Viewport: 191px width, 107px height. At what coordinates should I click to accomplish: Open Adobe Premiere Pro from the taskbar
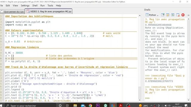point(98,106)
